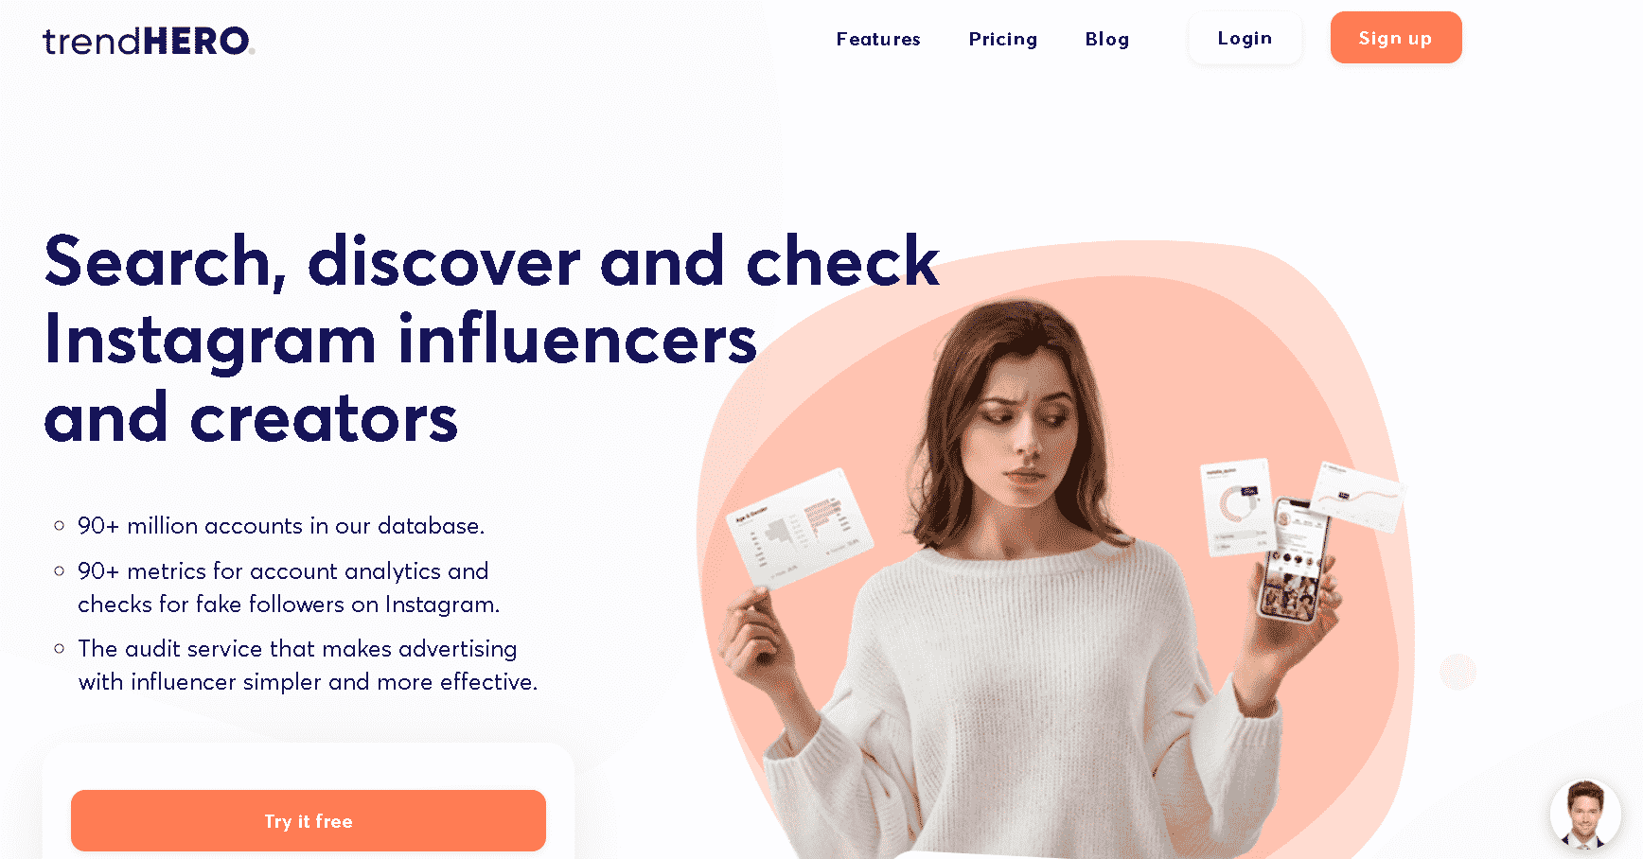Screen dimensions: 1643x859
Task: Click the line graph analytics card
Action: pos(1358,497)
